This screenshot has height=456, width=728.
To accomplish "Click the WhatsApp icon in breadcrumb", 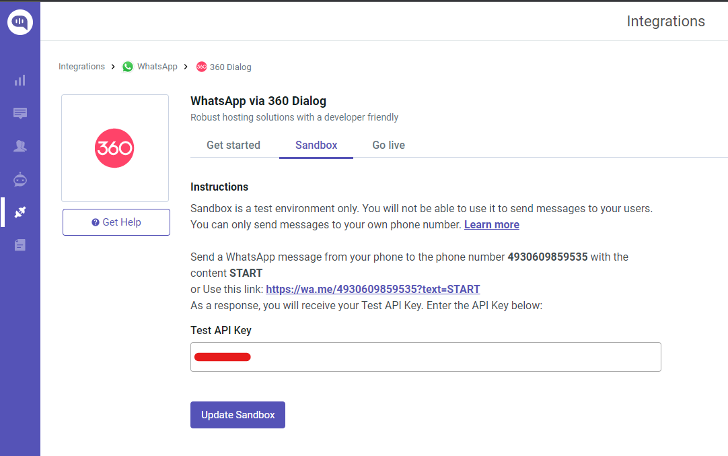I will [128, 67].
